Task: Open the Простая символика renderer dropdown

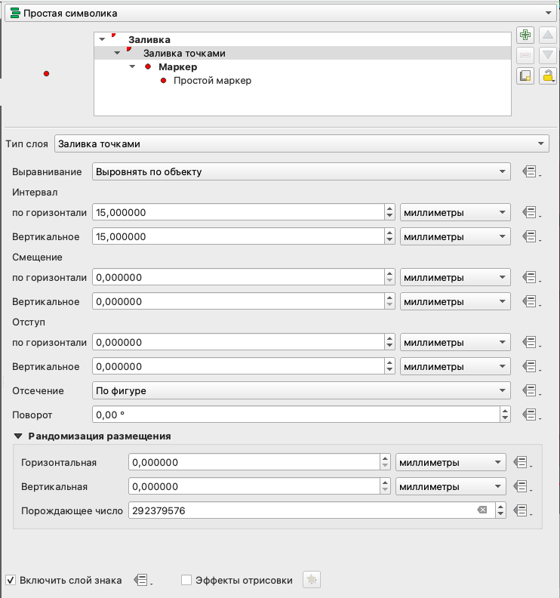Action: click(x=279, y=13)
